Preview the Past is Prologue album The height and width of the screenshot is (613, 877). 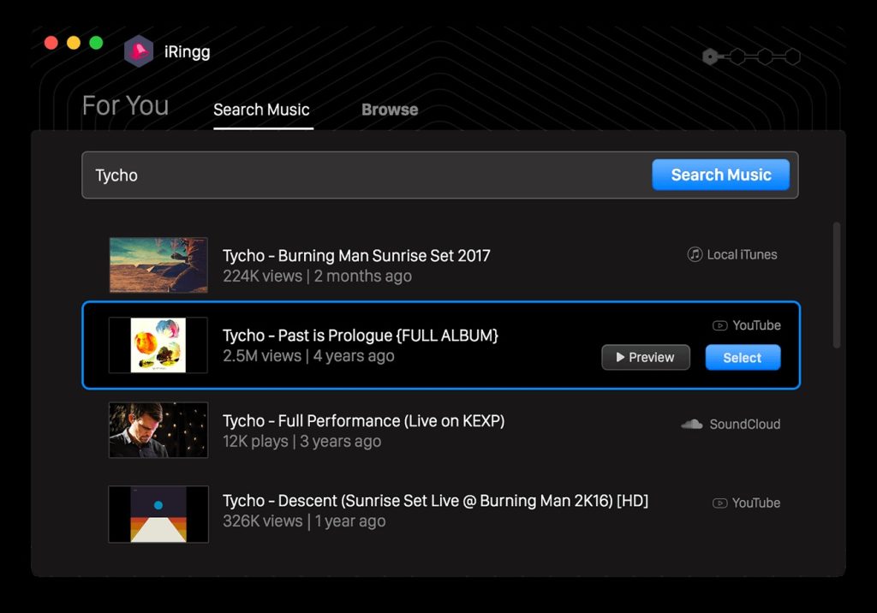tap(646, 357)
